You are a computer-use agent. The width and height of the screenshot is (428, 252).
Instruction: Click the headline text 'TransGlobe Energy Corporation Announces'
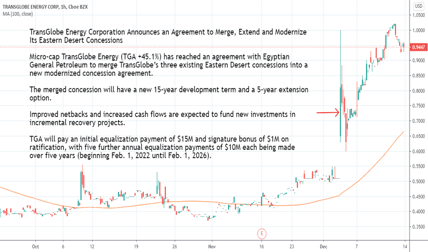pyautogui.click(x=95, y=32)
